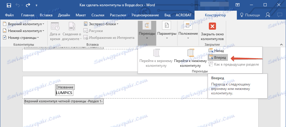The image size is (286, 127).
Task: Open the Ribbon Display Options icon
Action: (x=237, y=5)
